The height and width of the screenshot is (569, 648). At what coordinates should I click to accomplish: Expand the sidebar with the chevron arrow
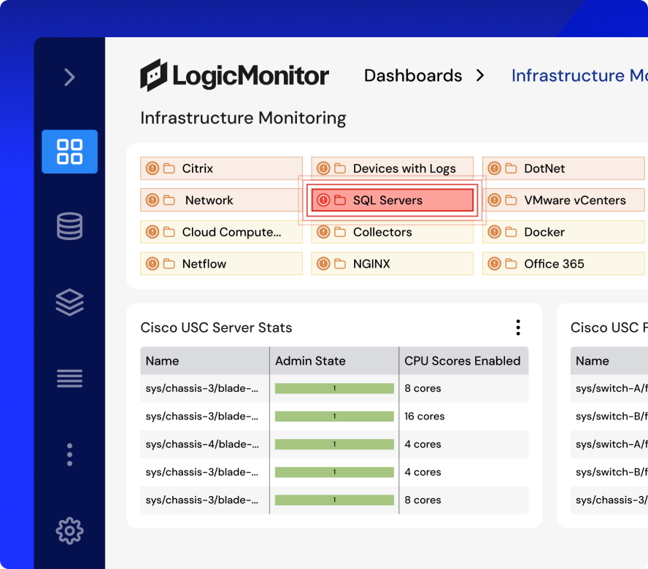70,77
